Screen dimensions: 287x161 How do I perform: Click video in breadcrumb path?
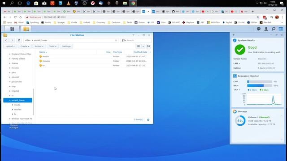[28, 40]
